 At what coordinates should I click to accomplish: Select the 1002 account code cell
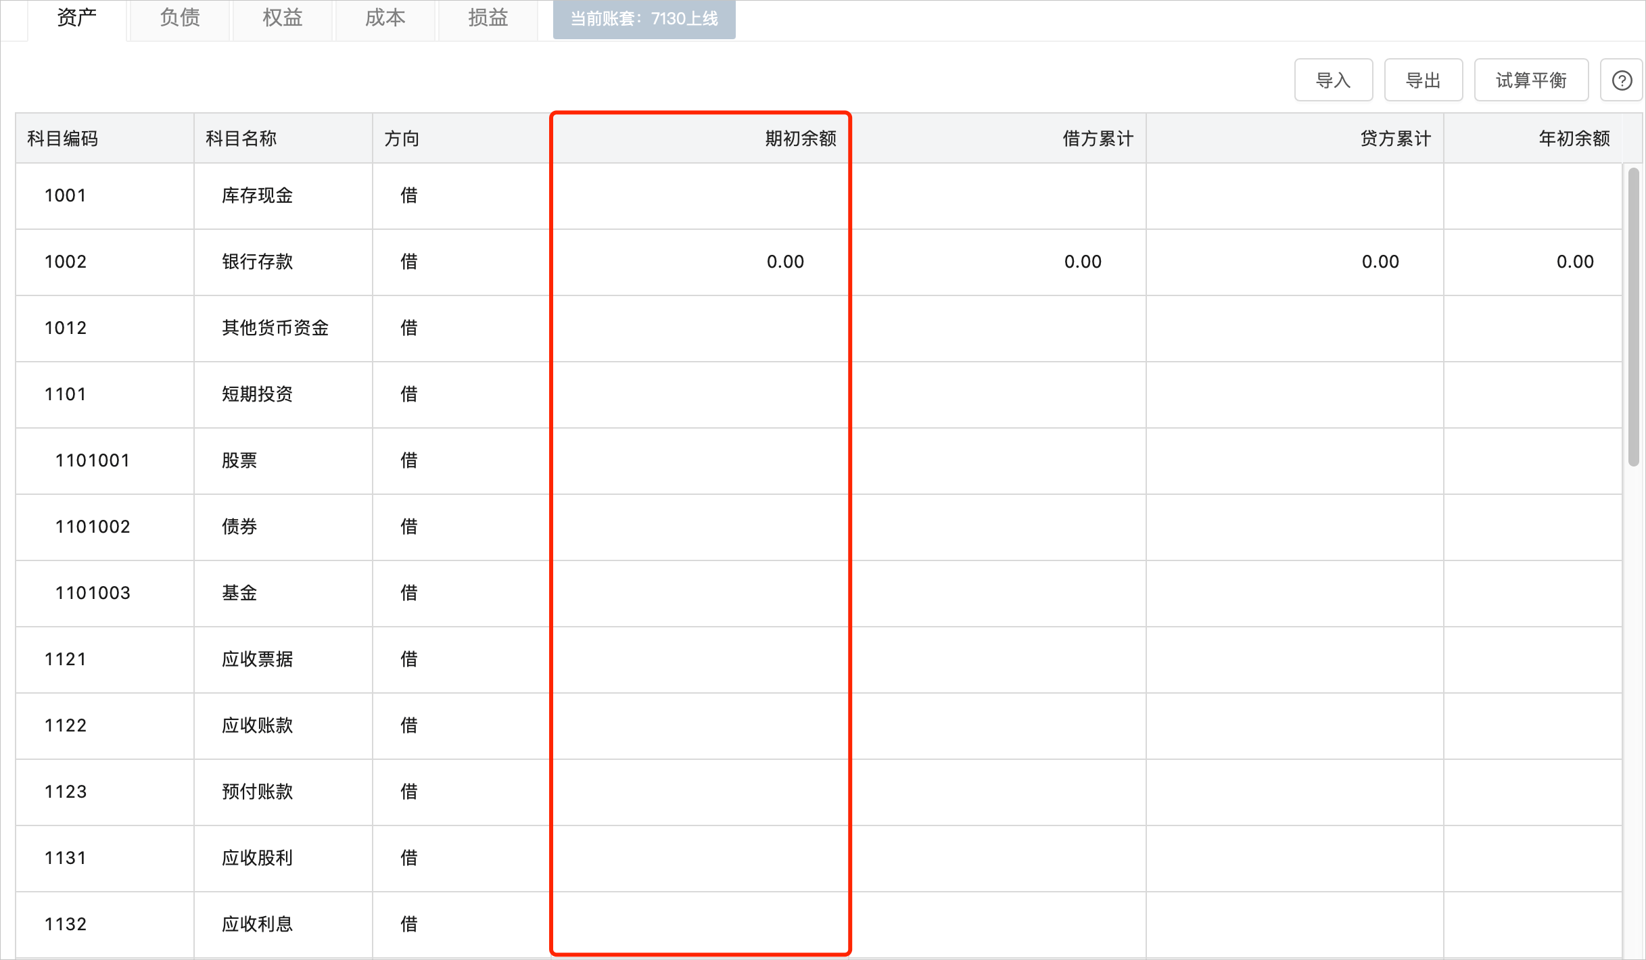point(105,262)
